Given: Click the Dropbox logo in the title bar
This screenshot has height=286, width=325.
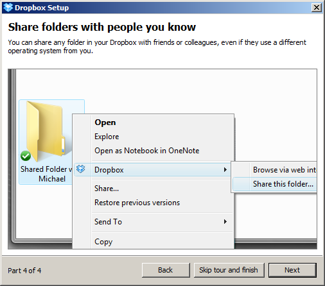Looking at the screenshot, I should [8, 8].
